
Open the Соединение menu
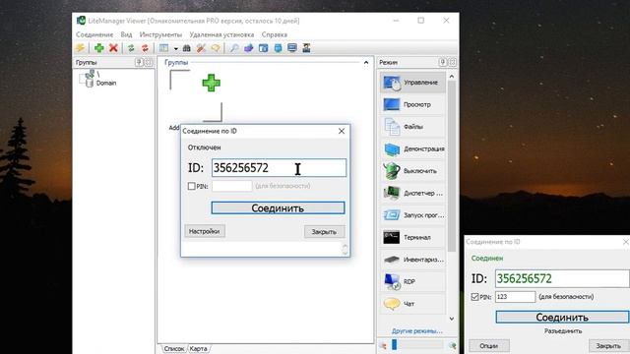coord(94,35)
